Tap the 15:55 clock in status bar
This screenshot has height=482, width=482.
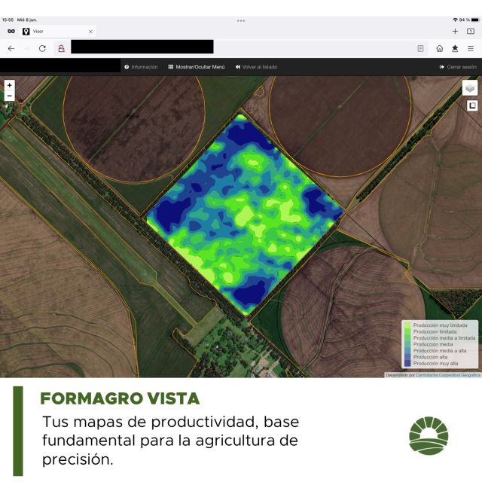pyautogui.click(x=8, y=20)
